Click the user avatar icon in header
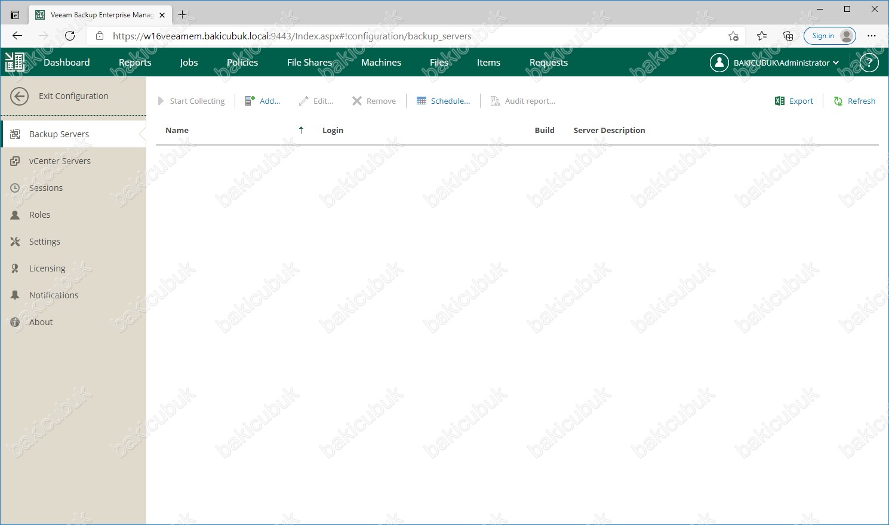 click(719, 62)
